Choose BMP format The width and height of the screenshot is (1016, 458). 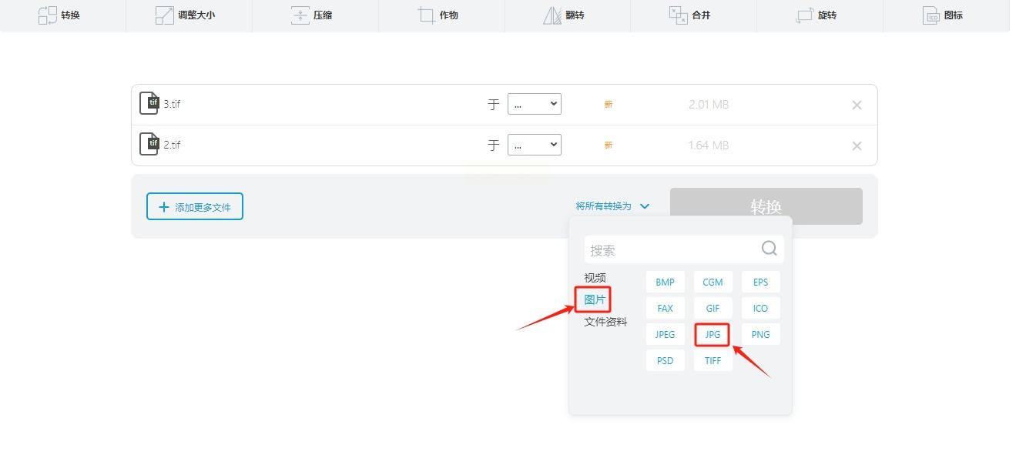click(x=665, y=282)
